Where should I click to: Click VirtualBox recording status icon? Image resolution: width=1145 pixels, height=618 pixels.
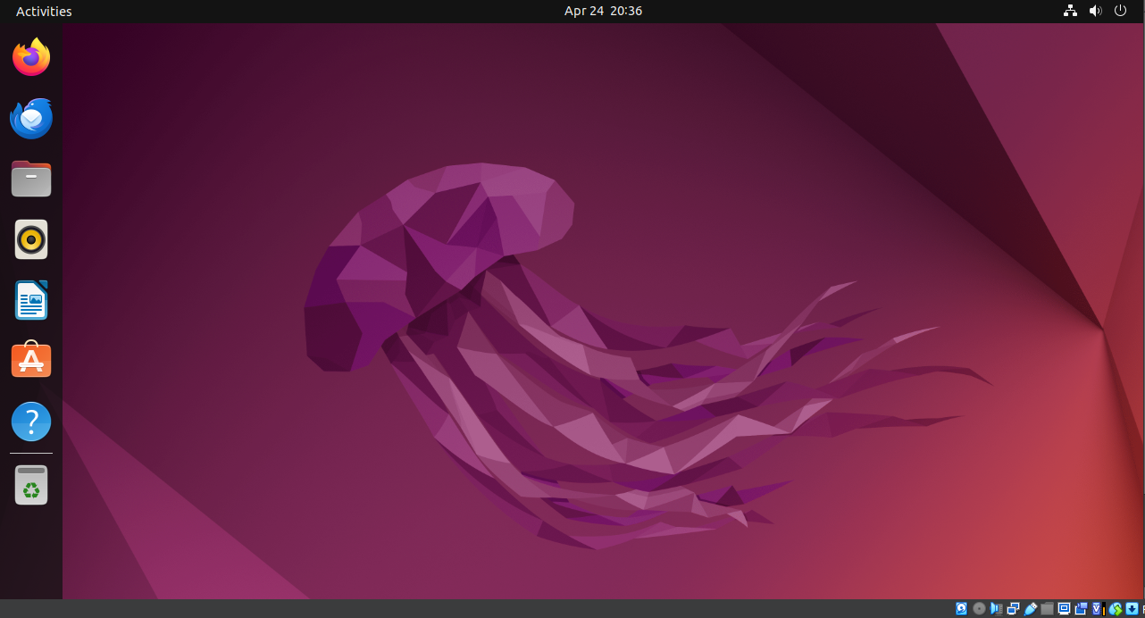1081,608
